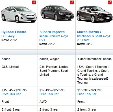Click the Mazda3 trim list cell
Viewport: 113px width, 112px height.
pos(94,75)
